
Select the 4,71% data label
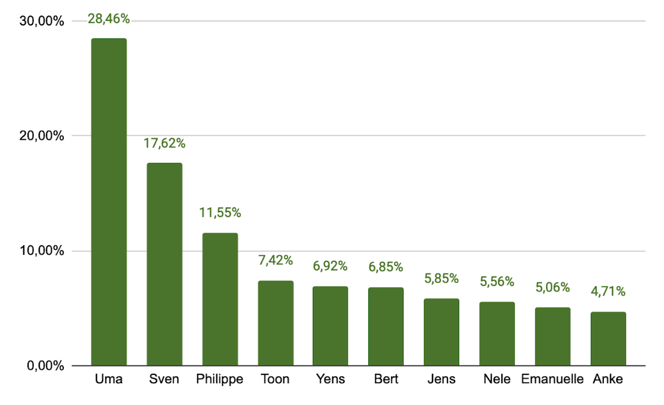[608, 291]
